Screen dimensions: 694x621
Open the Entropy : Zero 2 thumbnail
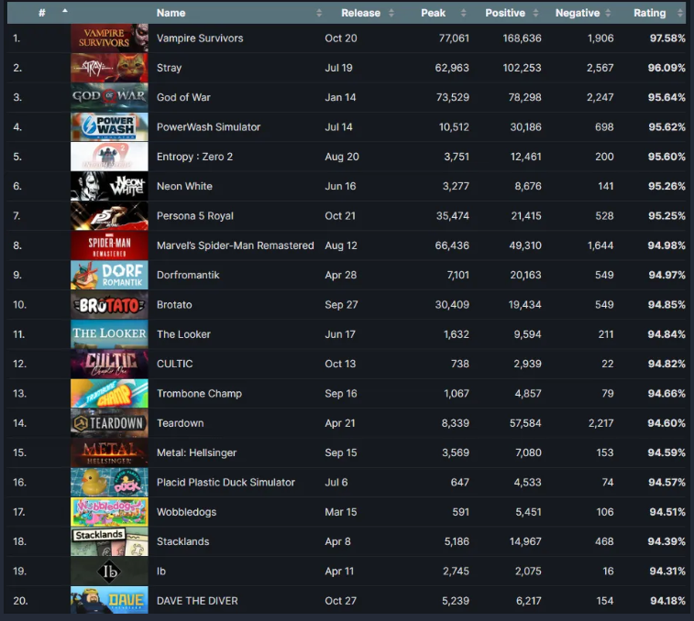click(109, 157)
